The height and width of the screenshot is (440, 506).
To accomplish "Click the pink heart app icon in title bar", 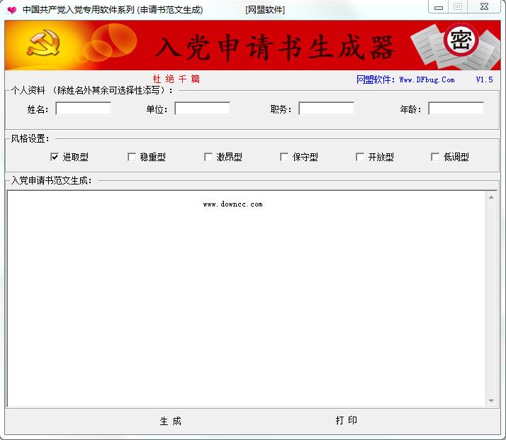I will [11, 10].
